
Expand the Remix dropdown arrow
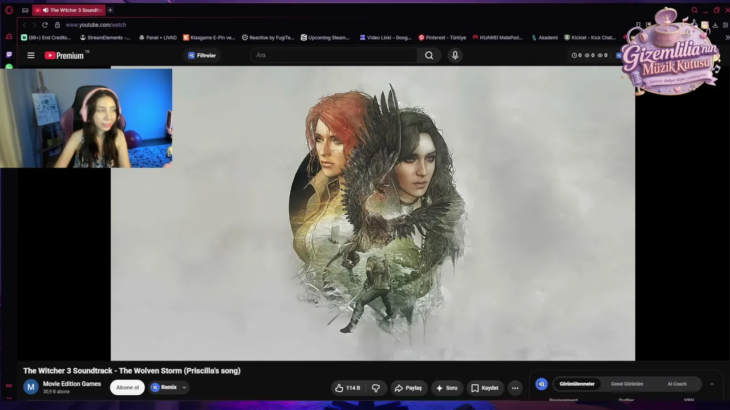click(x=184, y=387)
